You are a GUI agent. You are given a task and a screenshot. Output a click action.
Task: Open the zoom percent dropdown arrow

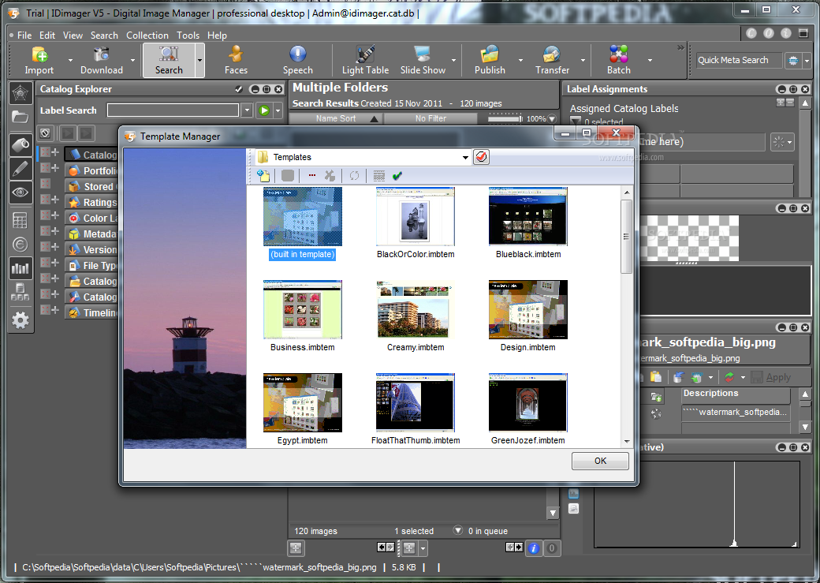pos(552,119)
